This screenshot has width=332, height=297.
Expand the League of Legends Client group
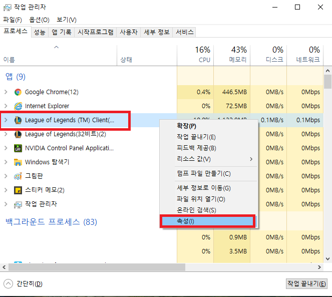[6, 120]
